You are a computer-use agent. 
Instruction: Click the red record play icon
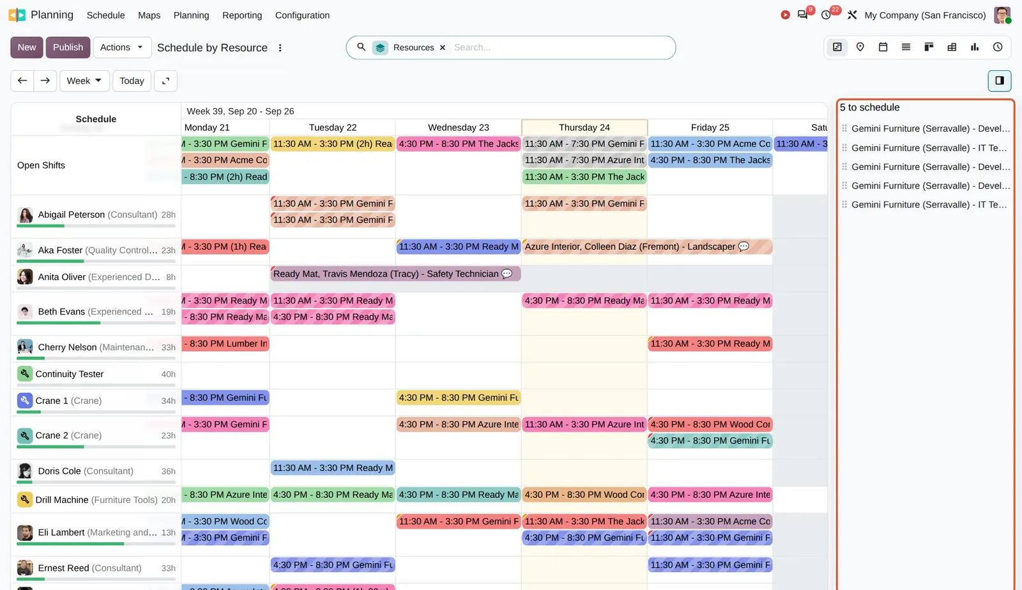[785, 15]
